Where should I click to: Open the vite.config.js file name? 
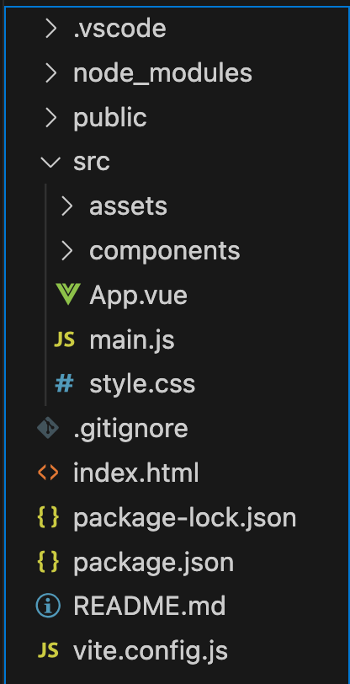[151, 651]
